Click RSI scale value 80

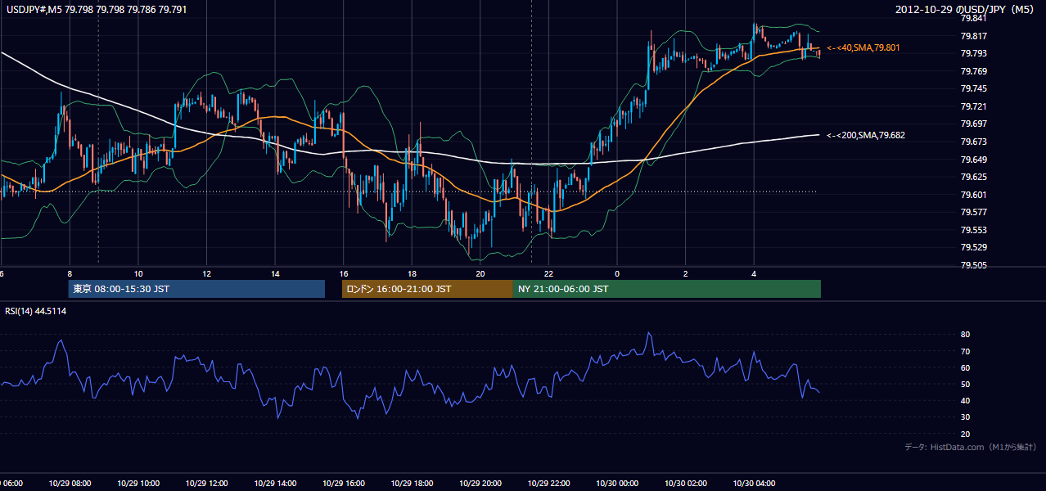coord(965,335)
